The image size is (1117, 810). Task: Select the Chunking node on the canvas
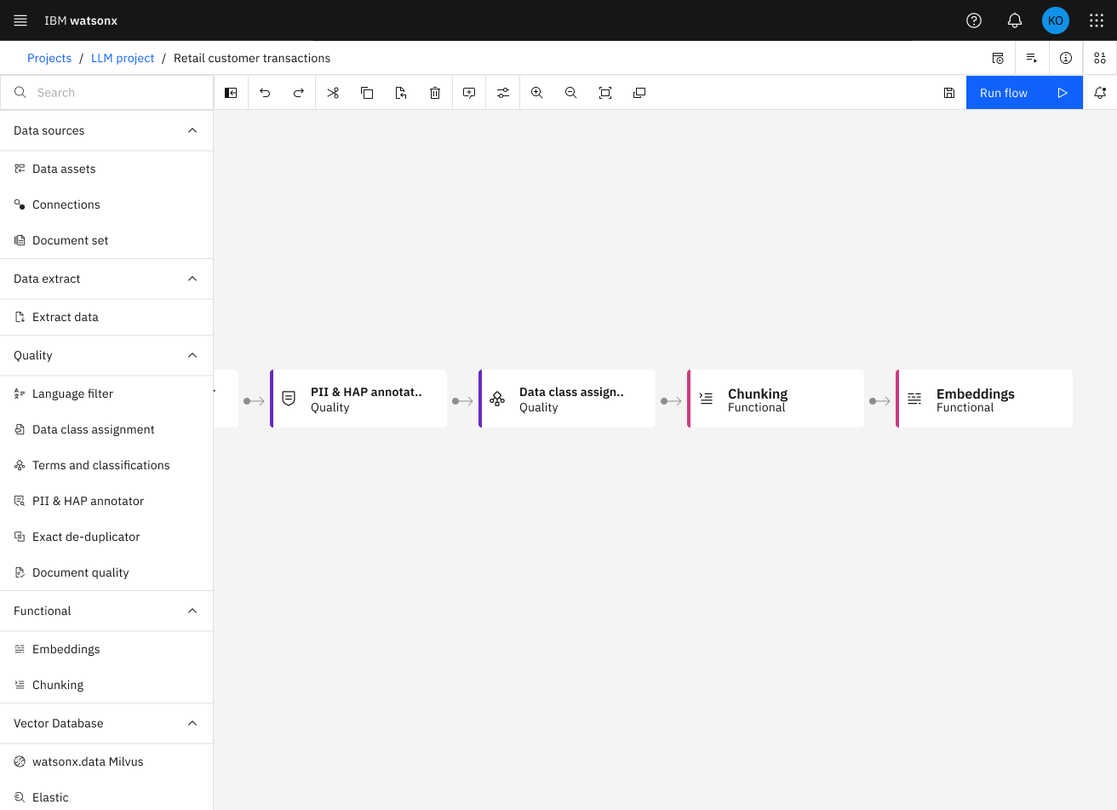[x=776, y=399]
